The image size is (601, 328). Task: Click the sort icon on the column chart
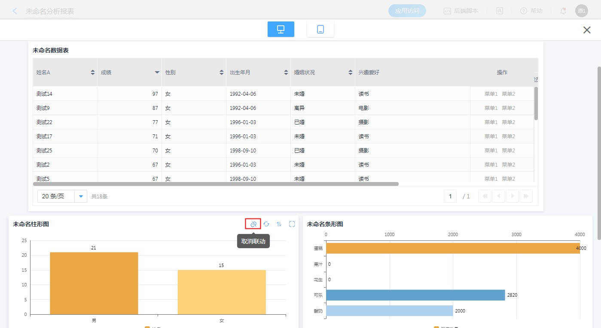pos(279,224)
